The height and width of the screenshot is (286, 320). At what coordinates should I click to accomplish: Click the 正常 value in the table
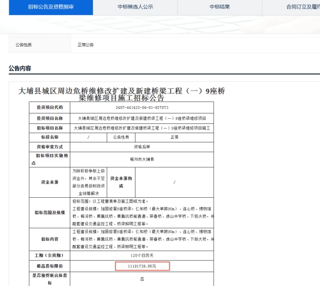click(x=175, y=137)
